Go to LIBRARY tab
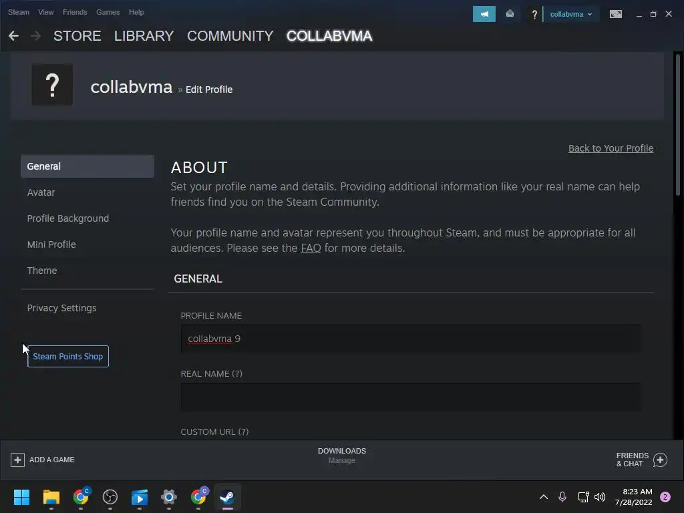Image resolution: width=684 pixels, height=513 pixels. pos(144,36)
